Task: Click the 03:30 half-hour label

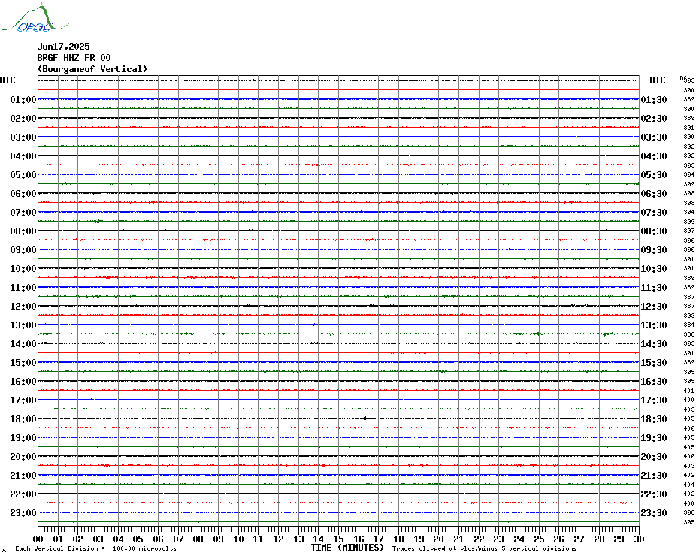Action: tap(653, 137)
